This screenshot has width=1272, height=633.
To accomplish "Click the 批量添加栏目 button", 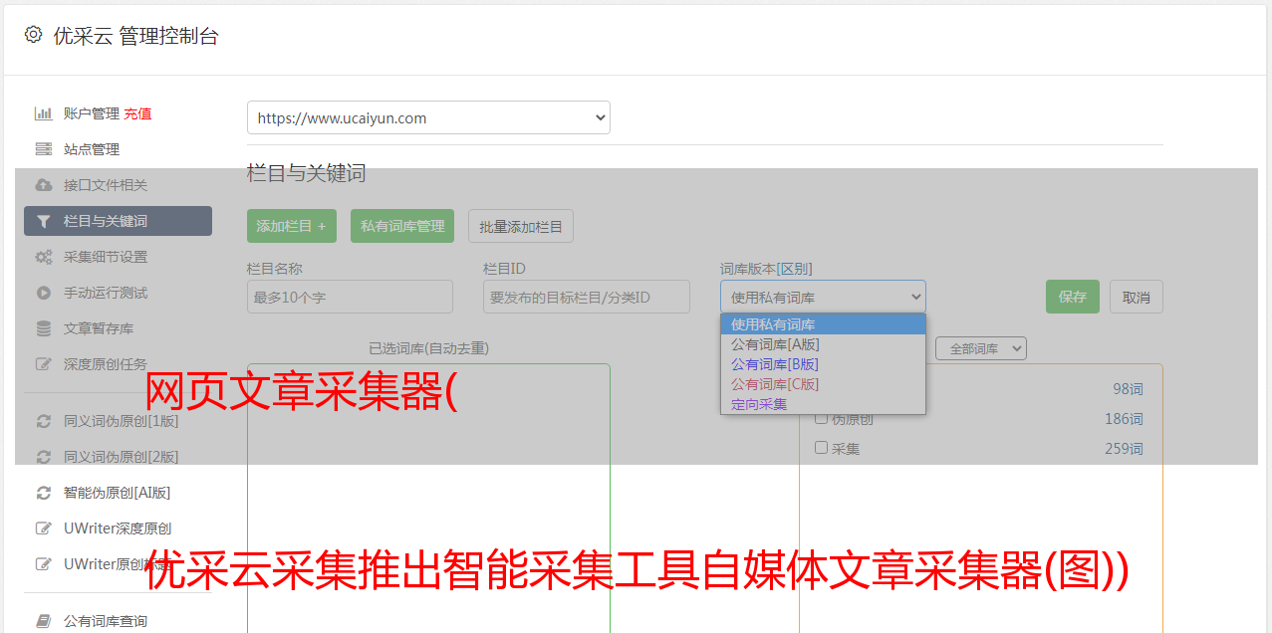I will pos(521,226).
